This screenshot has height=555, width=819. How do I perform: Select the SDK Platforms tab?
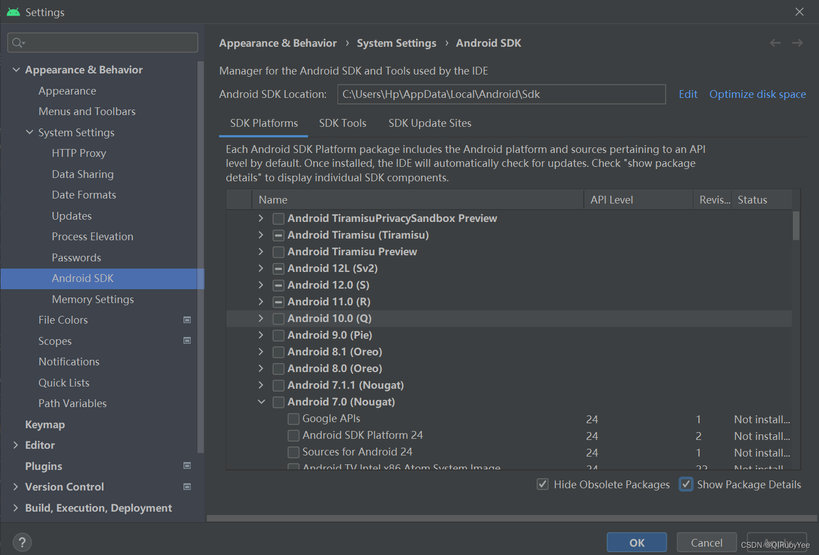[264, 123]
